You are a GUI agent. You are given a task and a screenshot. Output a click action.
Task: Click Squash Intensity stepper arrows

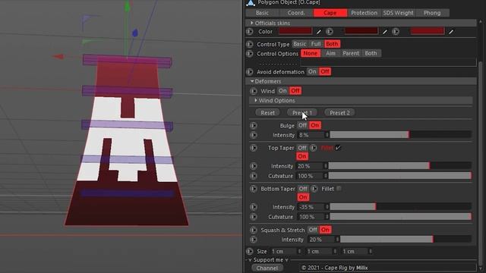pyautogui.click(x=337, y=240)
